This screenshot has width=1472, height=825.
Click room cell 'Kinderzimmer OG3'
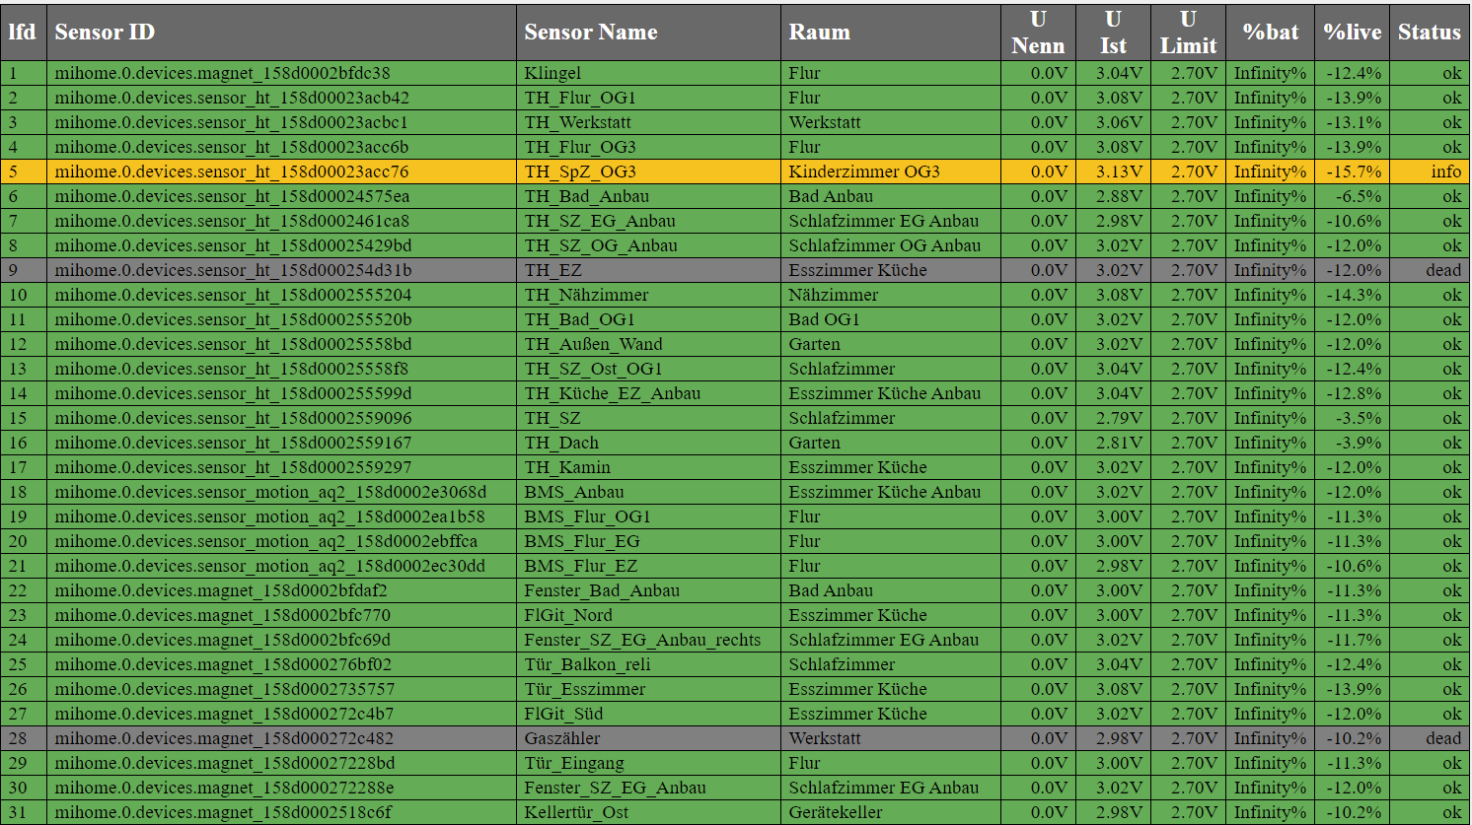tap(864, 172)
